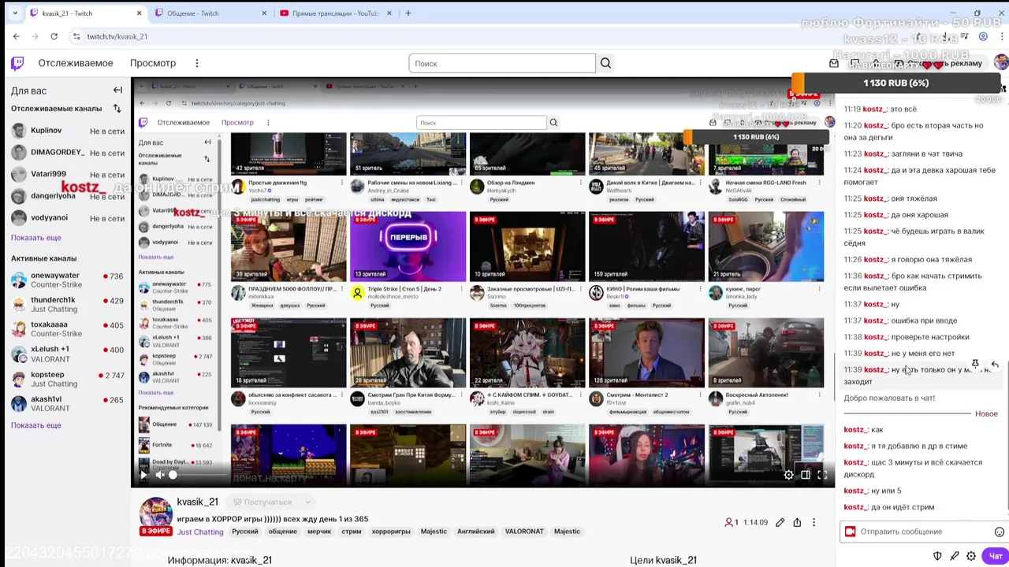The height and width of the screenshot is (567, 1009).
Task: Open the DIMAGORDEY_ channel in the sidebar
Action: tap(68, 153)
